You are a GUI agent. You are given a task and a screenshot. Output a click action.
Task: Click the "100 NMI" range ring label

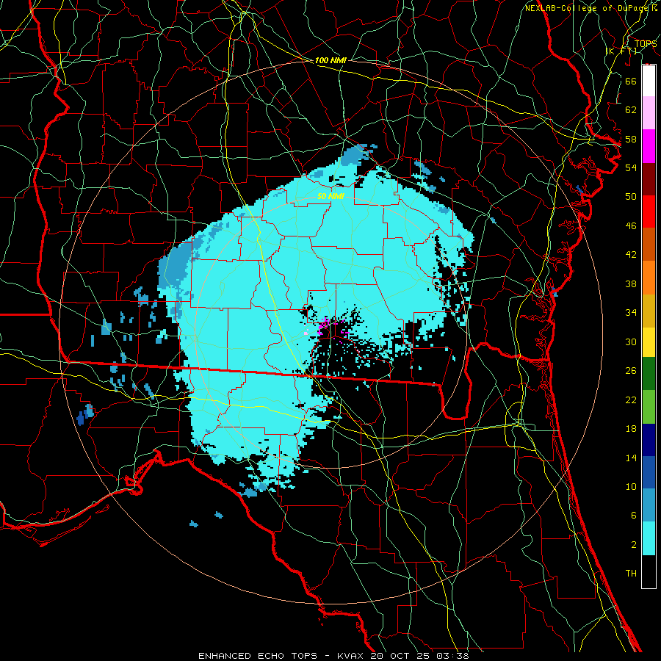click(330, 61)
